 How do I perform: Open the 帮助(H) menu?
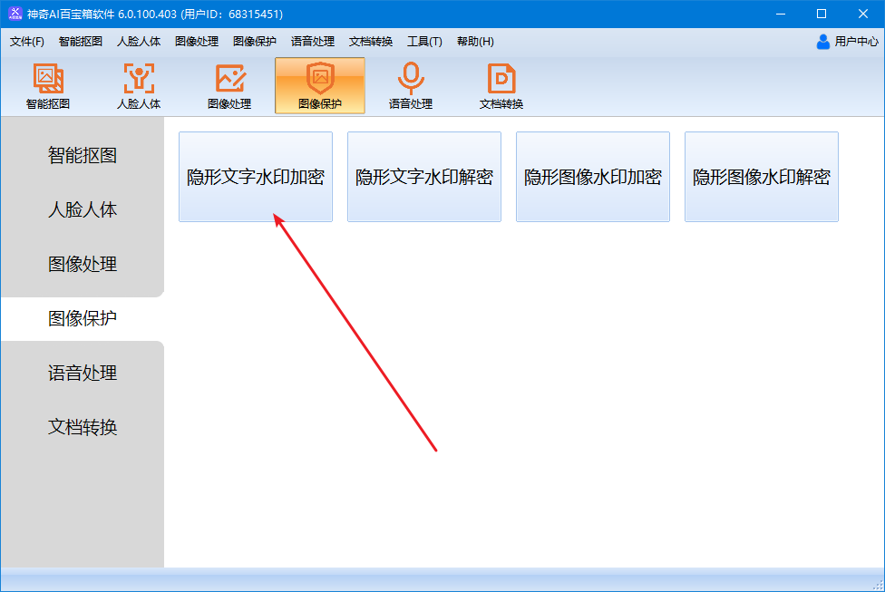coord(475,41)
